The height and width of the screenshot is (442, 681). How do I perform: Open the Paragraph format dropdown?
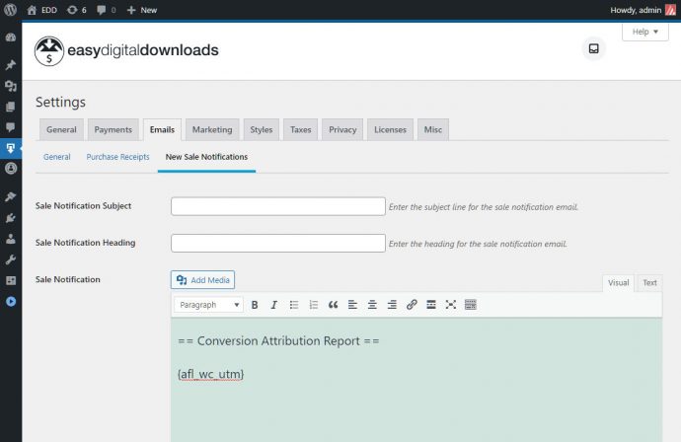point(209,305)
